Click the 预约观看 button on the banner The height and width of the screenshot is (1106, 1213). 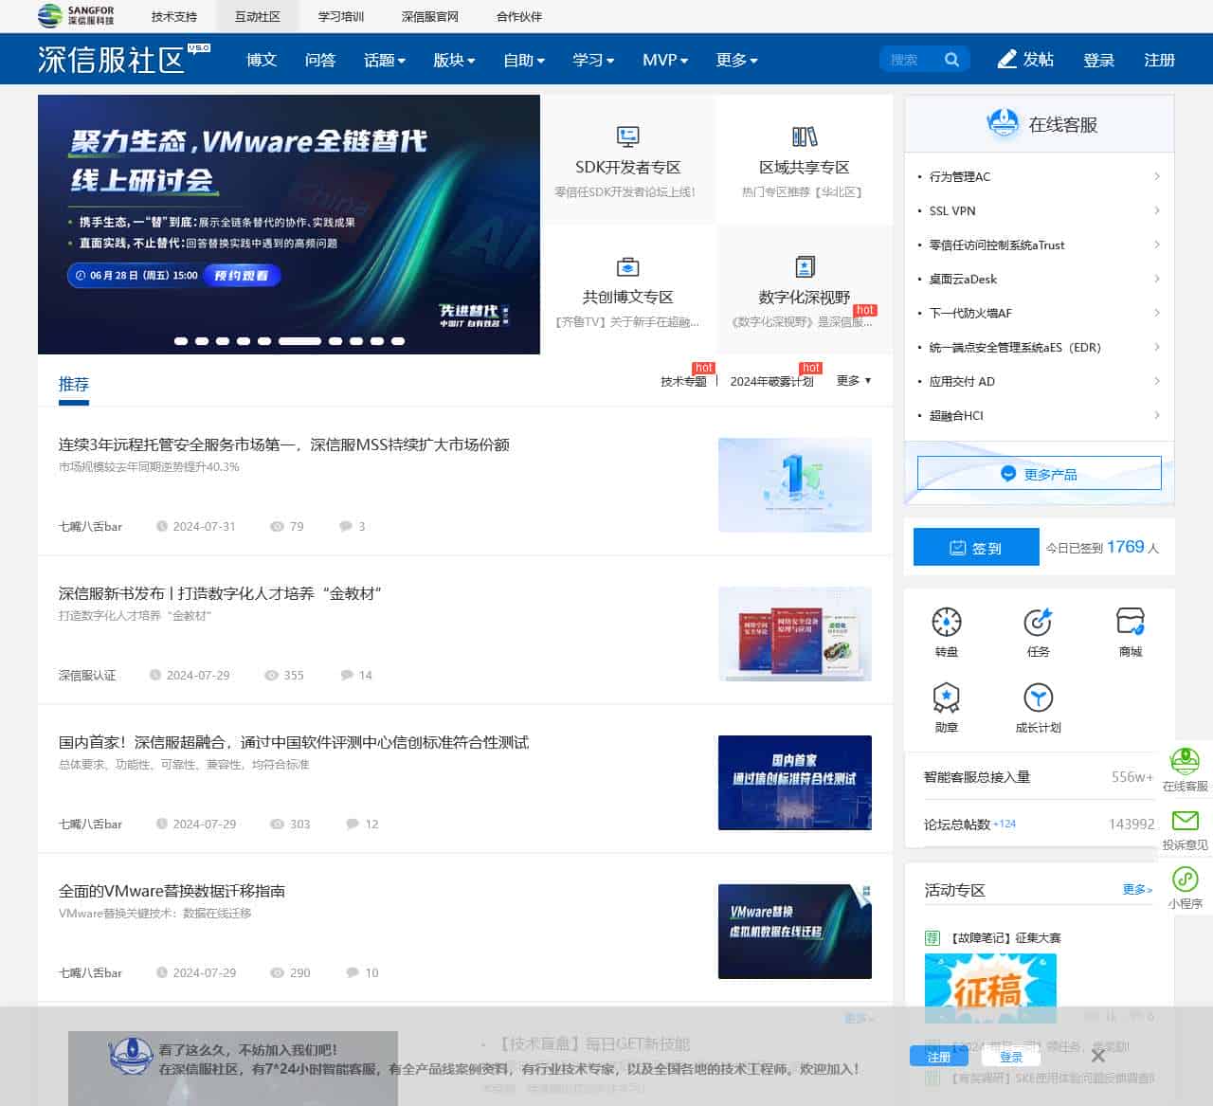(242, 276)
